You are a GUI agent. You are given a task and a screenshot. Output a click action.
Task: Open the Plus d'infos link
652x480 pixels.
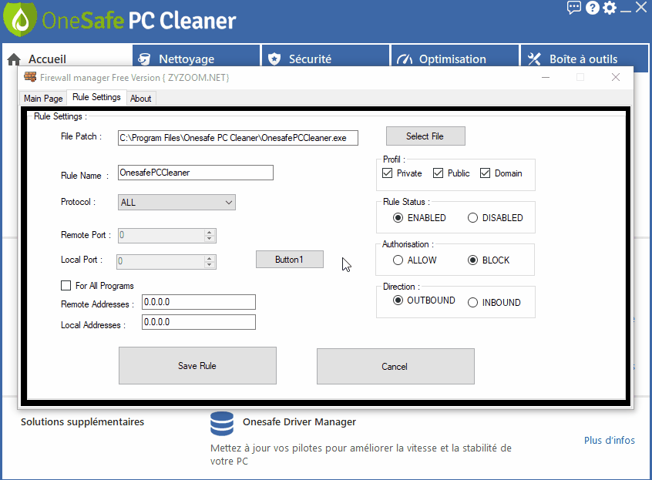pos(609,441)
